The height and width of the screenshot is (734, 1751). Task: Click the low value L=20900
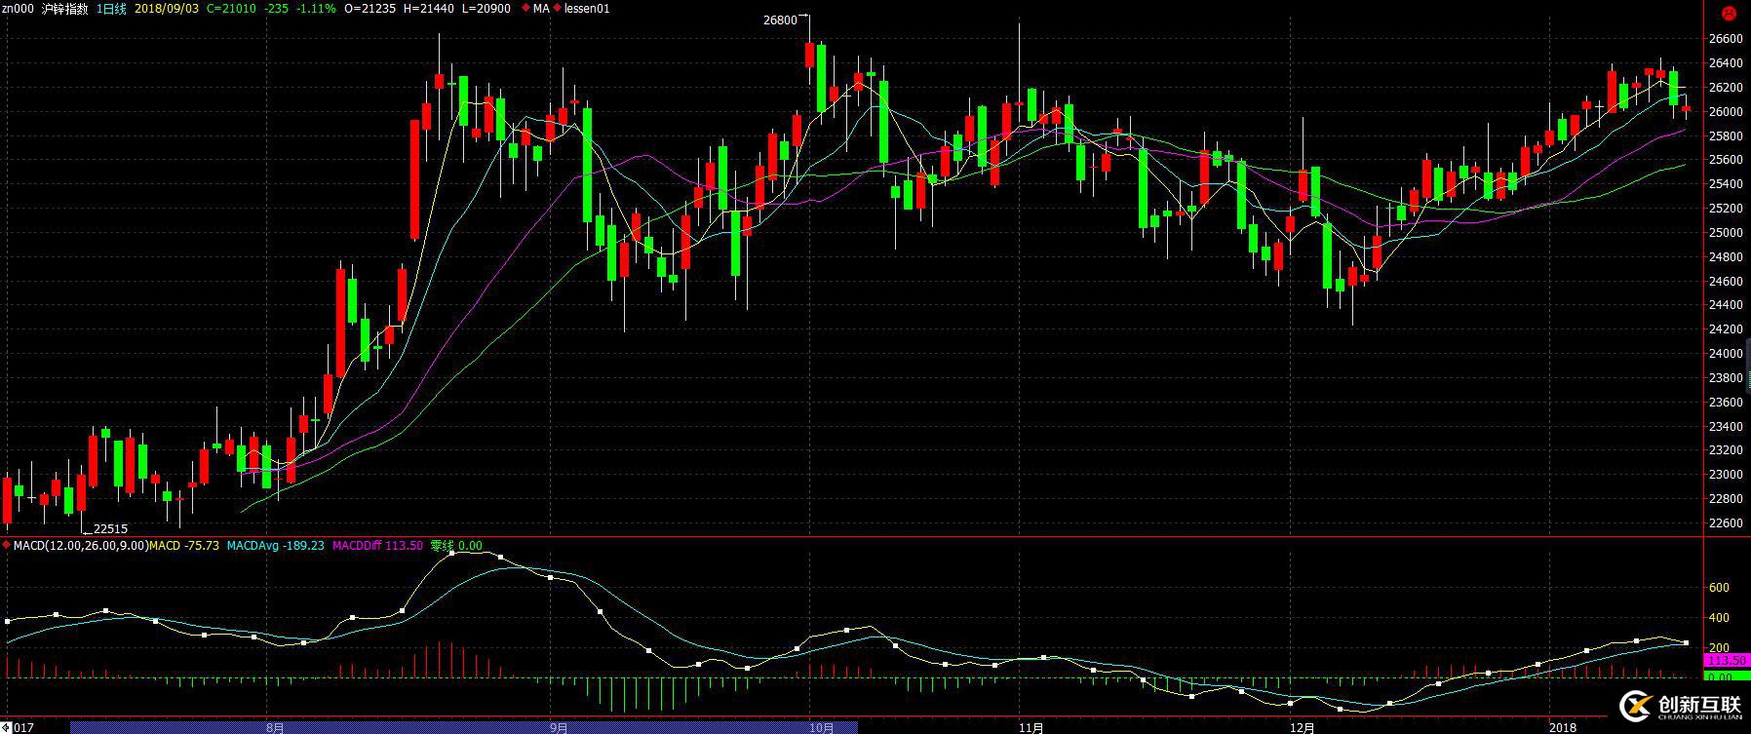pos(486,9)
